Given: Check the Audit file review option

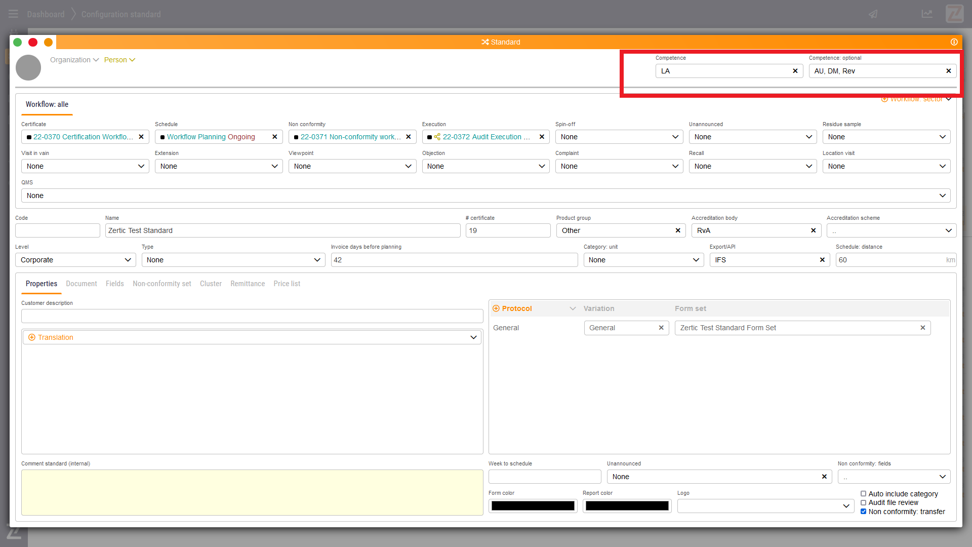Looking at the screenshot, I should 863,503.
